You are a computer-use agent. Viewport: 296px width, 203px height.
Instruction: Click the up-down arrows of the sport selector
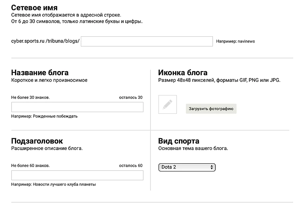(212, 167)
